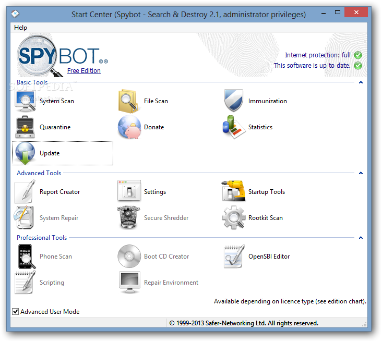
Task: Click the Scripting notepad icon
Action: pos(25,283)
